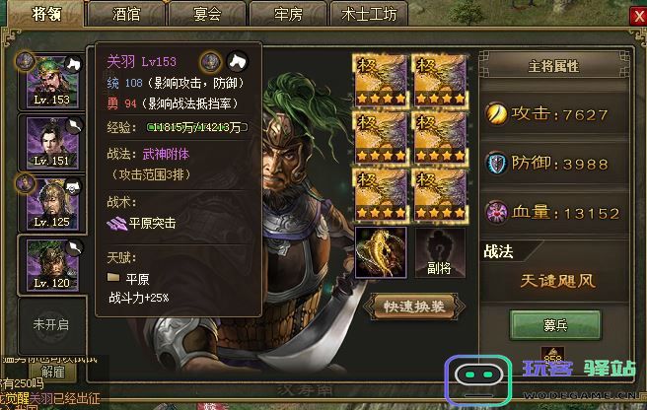
Task: Click the experience progress bar
Action: pos(197,127)
